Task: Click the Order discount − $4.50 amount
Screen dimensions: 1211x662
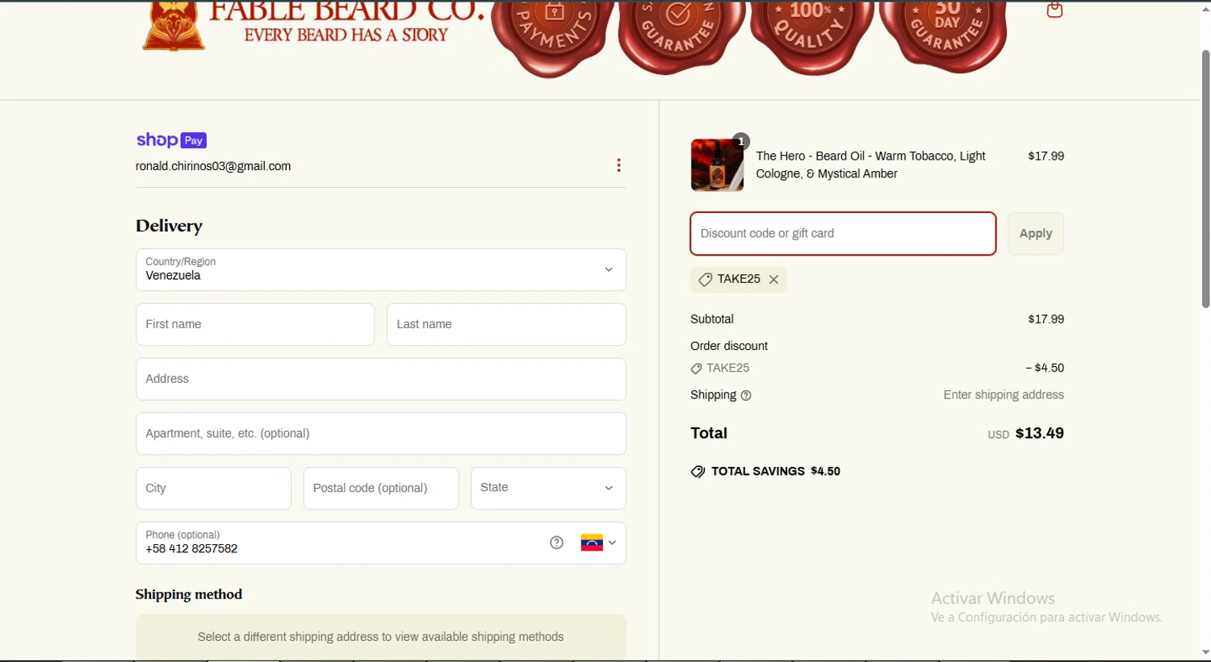Action: (1045, 368)
